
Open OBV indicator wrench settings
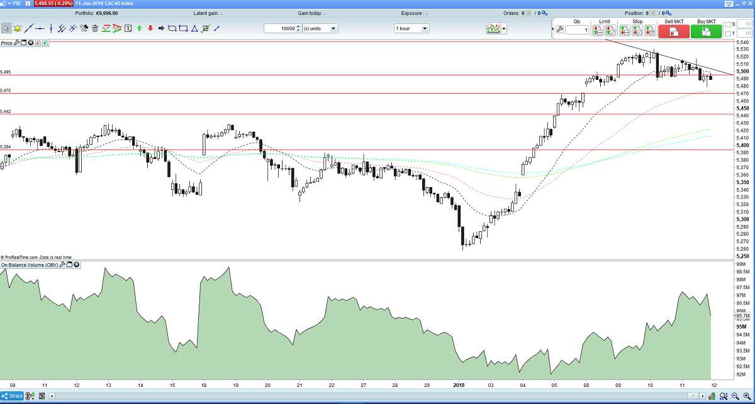(62, 265)
